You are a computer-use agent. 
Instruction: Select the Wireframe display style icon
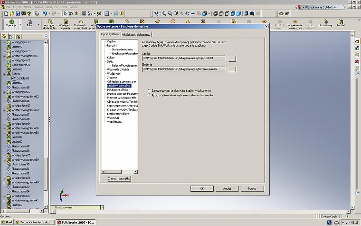tap(216, 14)
